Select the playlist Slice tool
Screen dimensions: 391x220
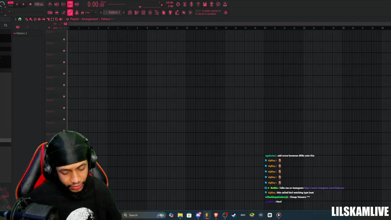point(48,19)
